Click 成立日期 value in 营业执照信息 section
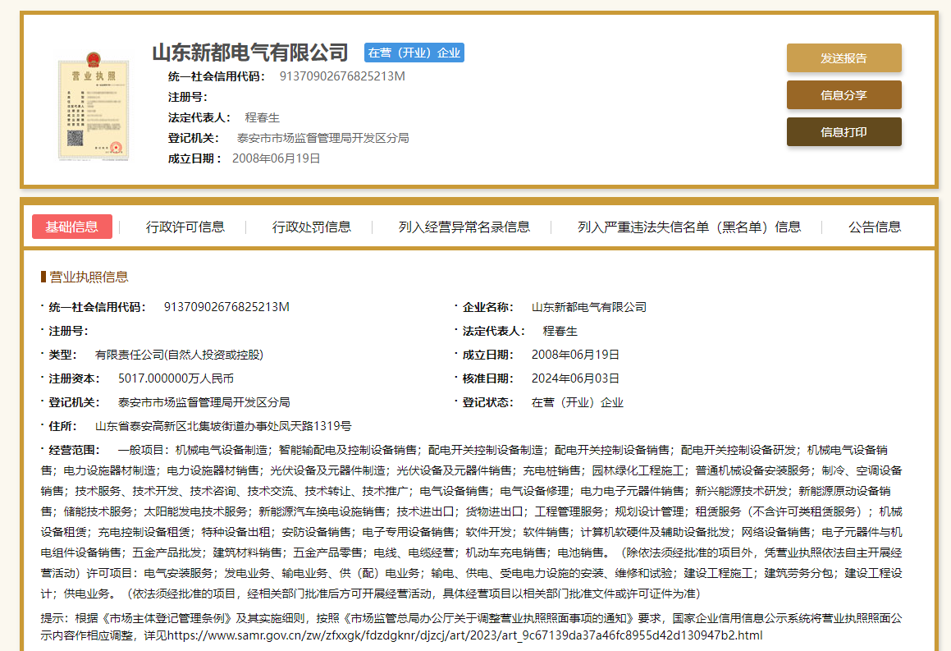 point(575,355)
